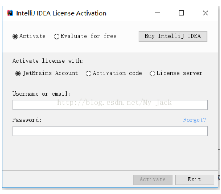The height and width of the screenshot is (194, 221).
Task: Open the Forgot? password link
Action: click(195, 120)
